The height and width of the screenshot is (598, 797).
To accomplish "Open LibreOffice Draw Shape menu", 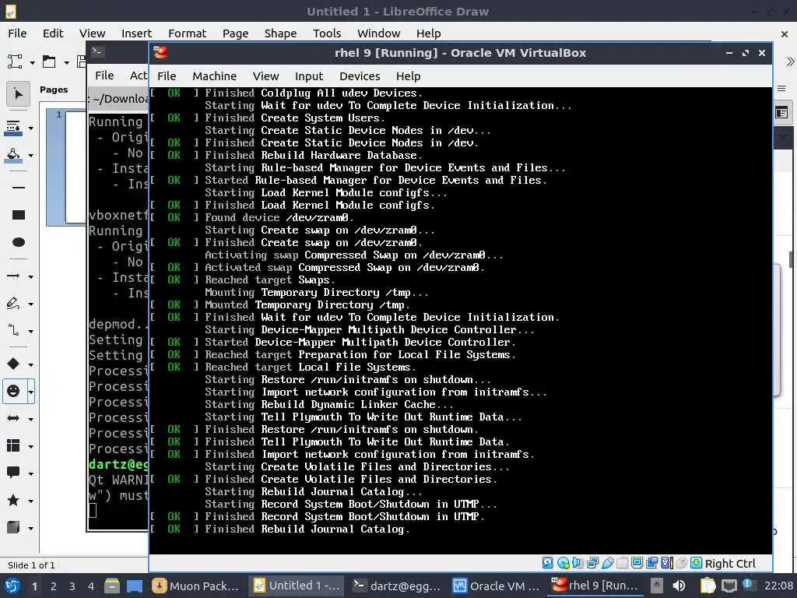I will point(280,33).
